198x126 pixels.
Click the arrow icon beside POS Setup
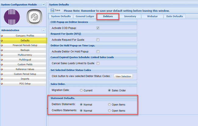tap(2, 83)
